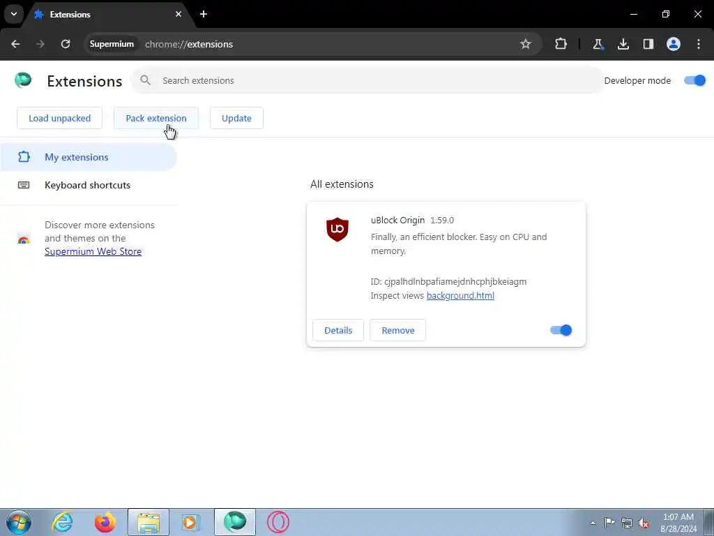This screenshot has width=714, height=536.
Task: Open the three-dot browser menu
Action: pos(699,44)
